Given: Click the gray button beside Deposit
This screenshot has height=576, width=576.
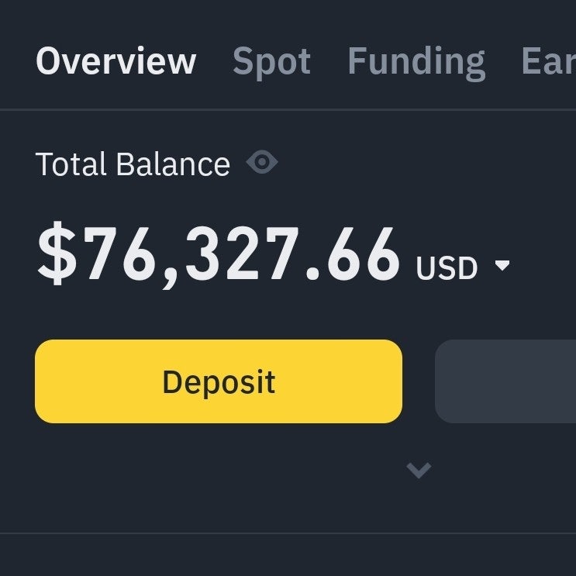Looking at the screenshot, I should coord(505,381).
